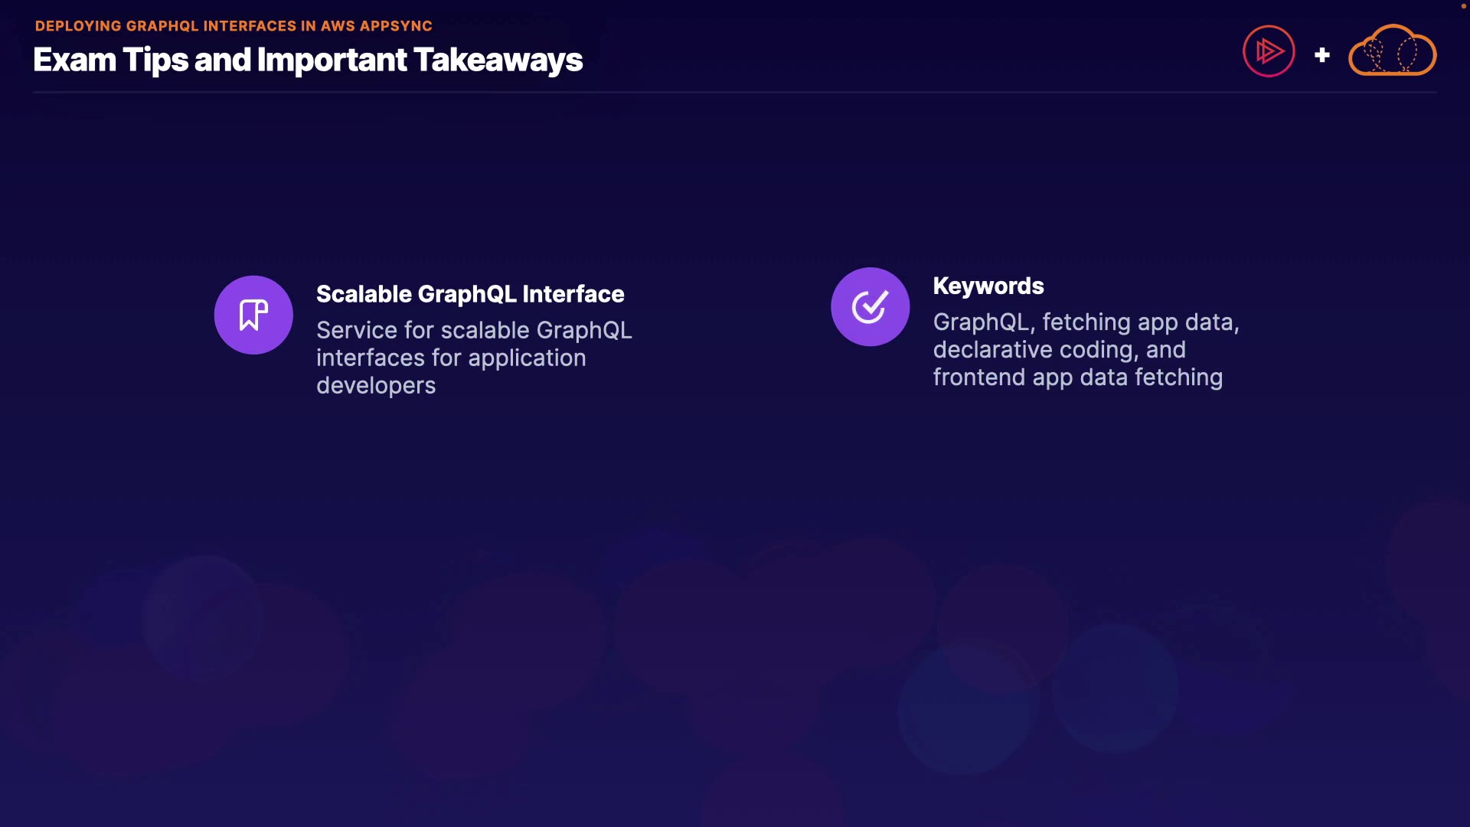Click the 'interfaces for application' text line
Image resolution: width=1470 pixels, height=827 pixels.
(451, 358)
